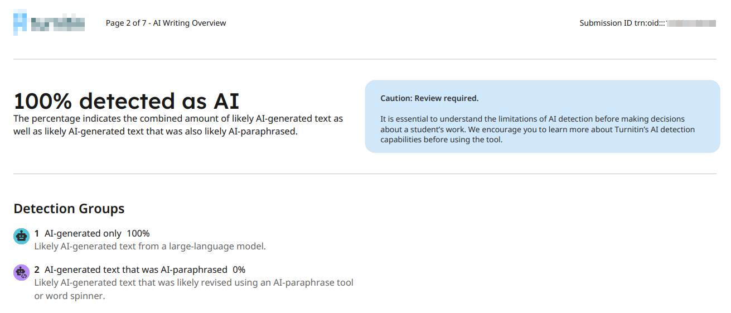The image size is (731, 313).
Task: Click the purple AI-paraphrased robot icon
Action: tap(21, 272)
